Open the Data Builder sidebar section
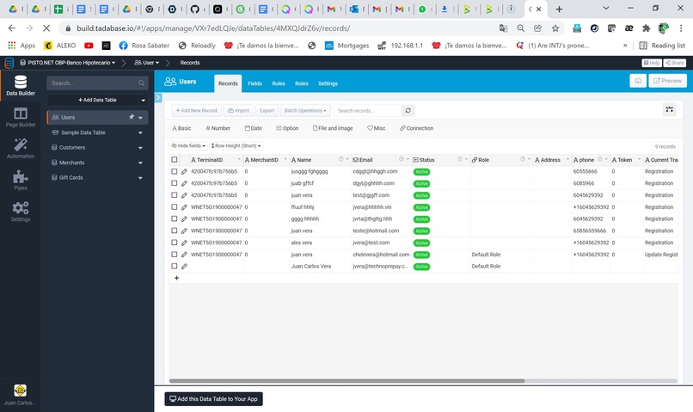 21,86
